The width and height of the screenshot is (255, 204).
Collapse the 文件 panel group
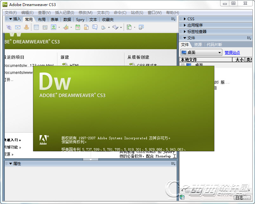tap(185, 38)
